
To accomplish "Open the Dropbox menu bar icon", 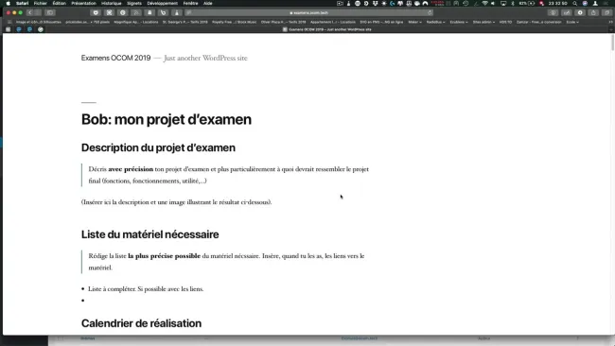I will pos(375,3).
